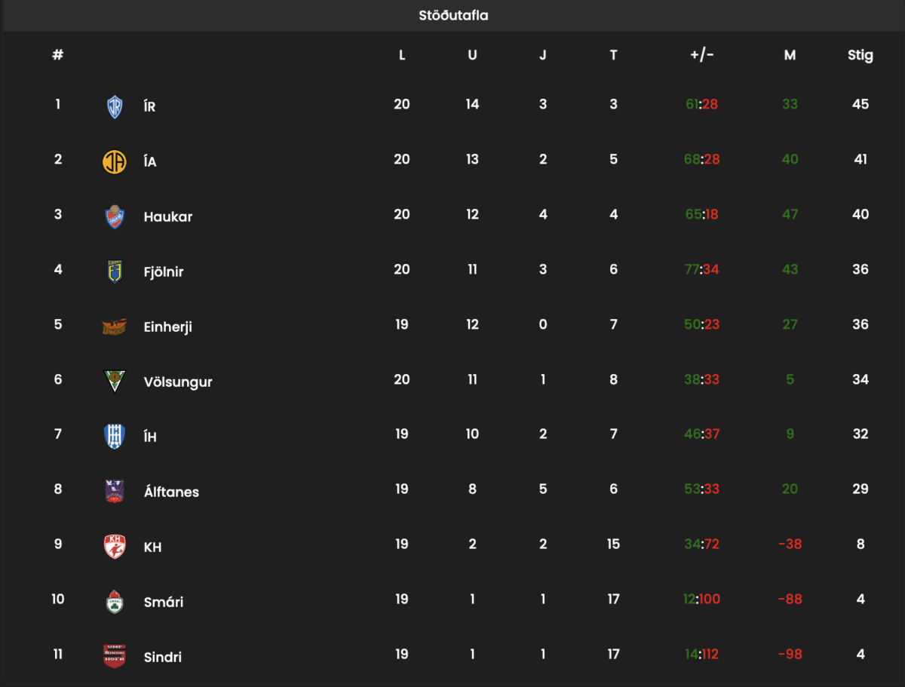Click the M goal difference header
Screen dimensions: 905x687
790,55
